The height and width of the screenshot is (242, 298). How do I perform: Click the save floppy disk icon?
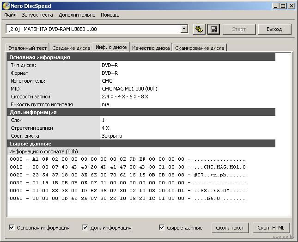coord(213,29)
